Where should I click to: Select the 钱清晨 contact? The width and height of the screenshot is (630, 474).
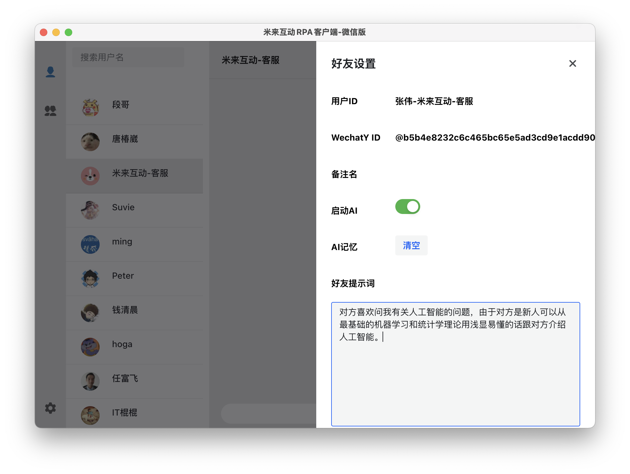(x=134, y=310)
